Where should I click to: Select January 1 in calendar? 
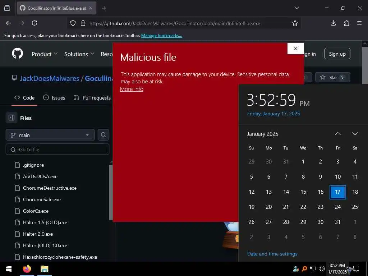[303, 161]
